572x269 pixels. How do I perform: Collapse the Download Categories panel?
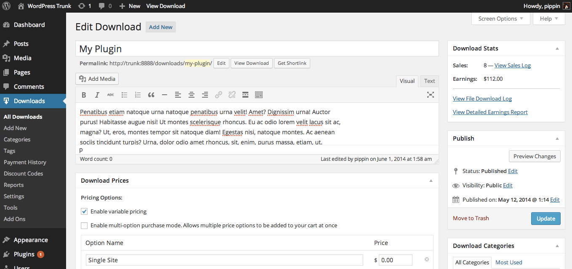pyautogui.click(x=557, y=246)
